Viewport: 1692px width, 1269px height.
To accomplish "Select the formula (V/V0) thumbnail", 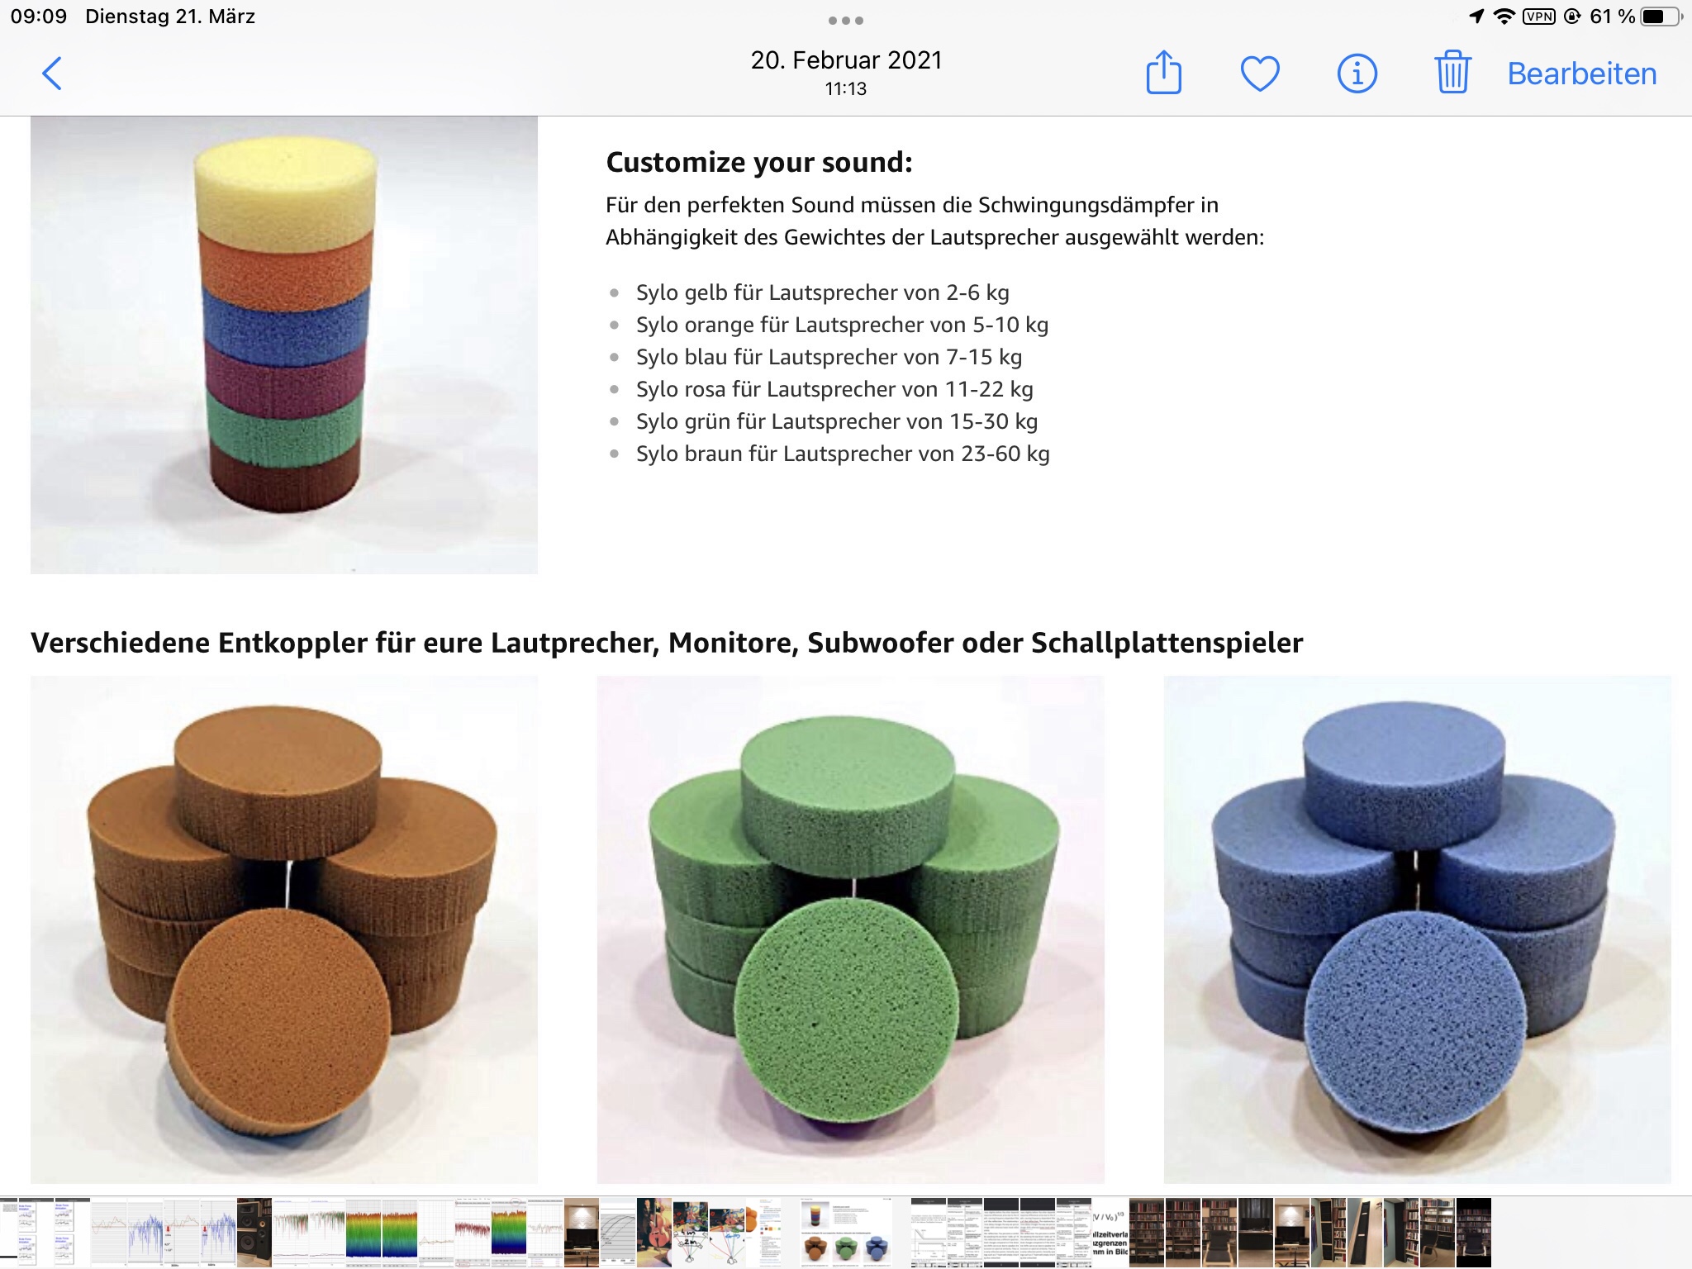I will (x=1110, y=1232).
